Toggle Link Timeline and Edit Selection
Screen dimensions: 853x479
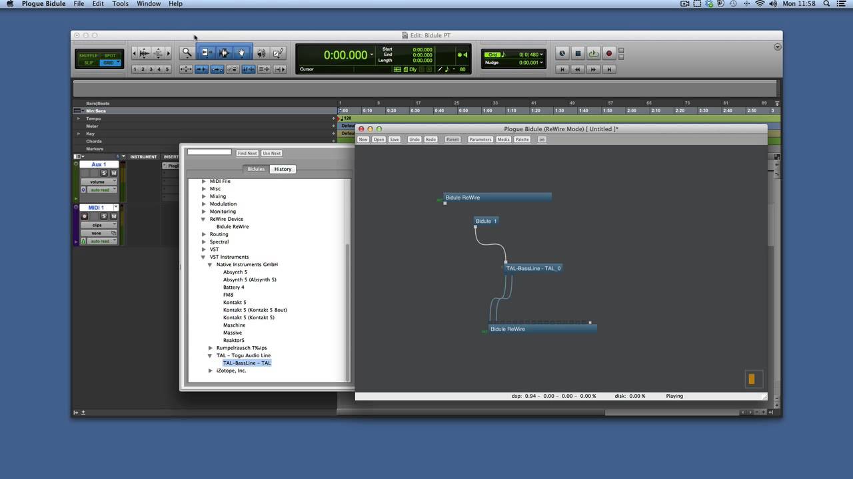click(249, 69)
